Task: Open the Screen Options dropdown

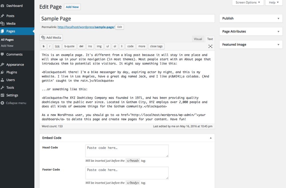Action: (248, 3)
